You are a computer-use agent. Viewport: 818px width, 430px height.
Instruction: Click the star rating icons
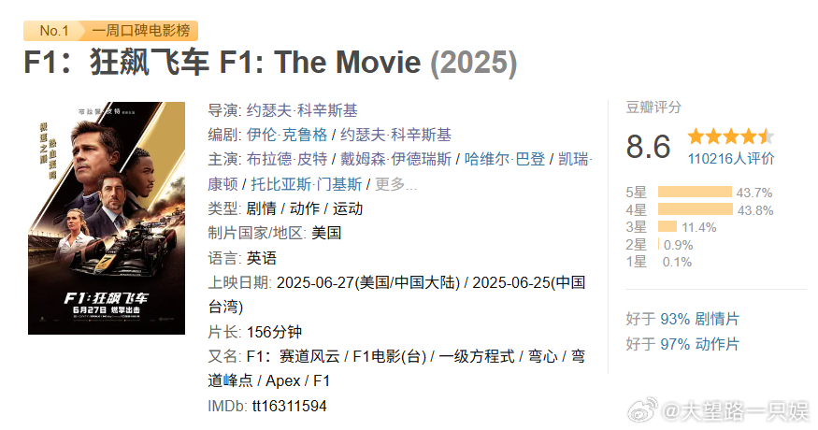point(731,136)
